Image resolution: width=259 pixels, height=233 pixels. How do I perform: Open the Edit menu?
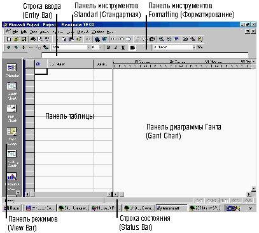click(x=24, y=32)
